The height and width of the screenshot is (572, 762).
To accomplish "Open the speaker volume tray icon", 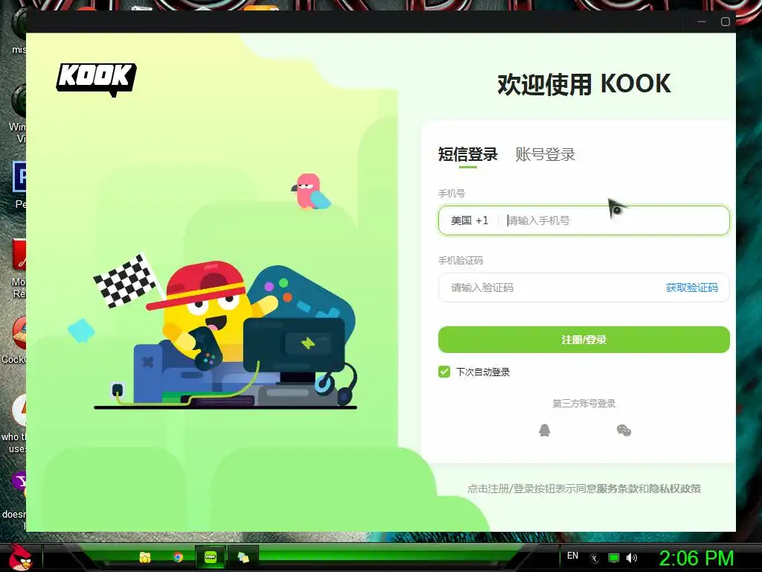I will coord(632,558).
